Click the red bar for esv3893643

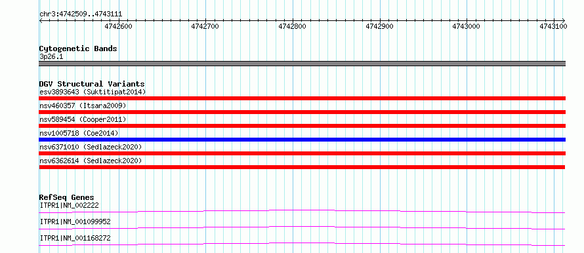click(302, 98)
